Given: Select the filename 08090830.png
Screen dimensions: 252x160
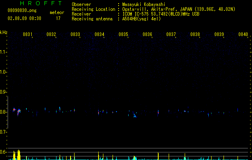Looking at the screenshot, I should (22, 10).
